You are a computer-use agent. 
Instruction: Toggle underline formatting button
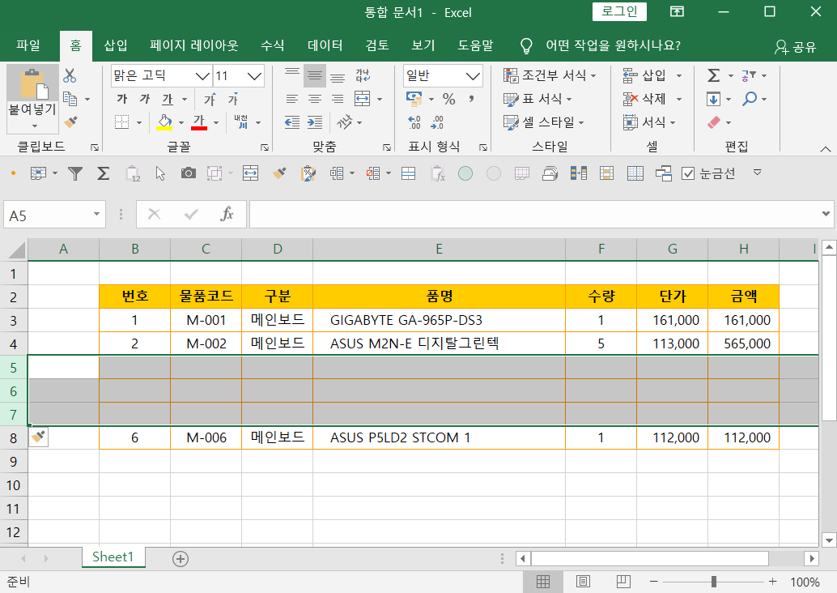click(x=168, y=99)
